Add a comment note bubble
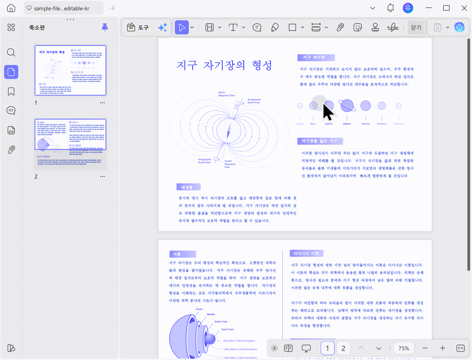This screenshot has width=472, height=360. [257, 27]
